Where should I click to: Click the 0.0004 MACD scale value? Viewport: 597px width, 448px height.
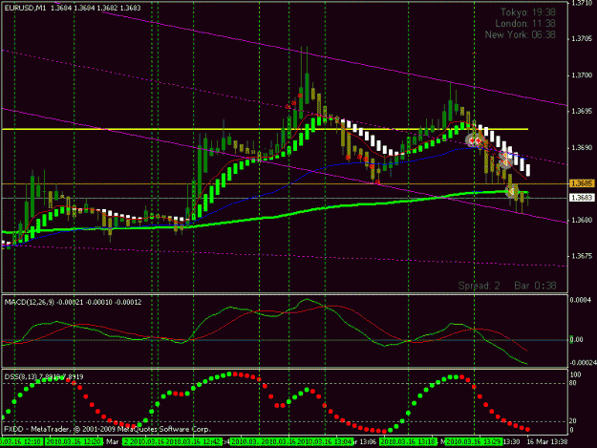pyautogui.click(x=581, y=300)
